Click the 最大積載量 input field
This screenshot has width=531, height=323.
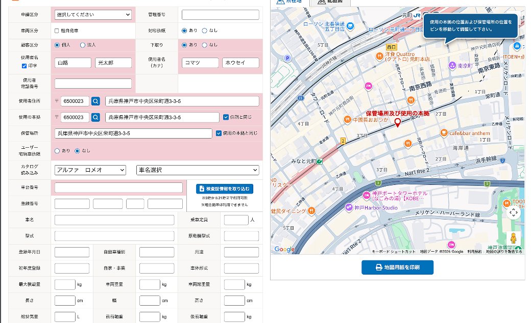(x=65, y=284)
